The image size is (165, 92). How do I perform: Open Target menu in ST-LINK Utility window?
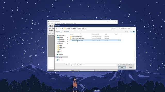click(x=59, y=24)
